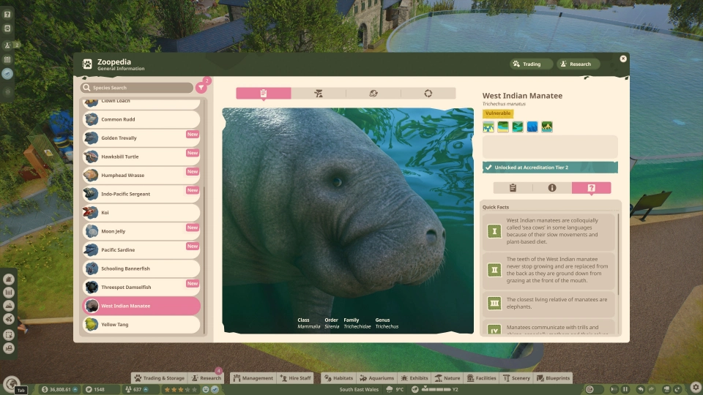The image size is (703, 395).
Task: Select Threespot Damselfish in species list
Action: (141, 287)
